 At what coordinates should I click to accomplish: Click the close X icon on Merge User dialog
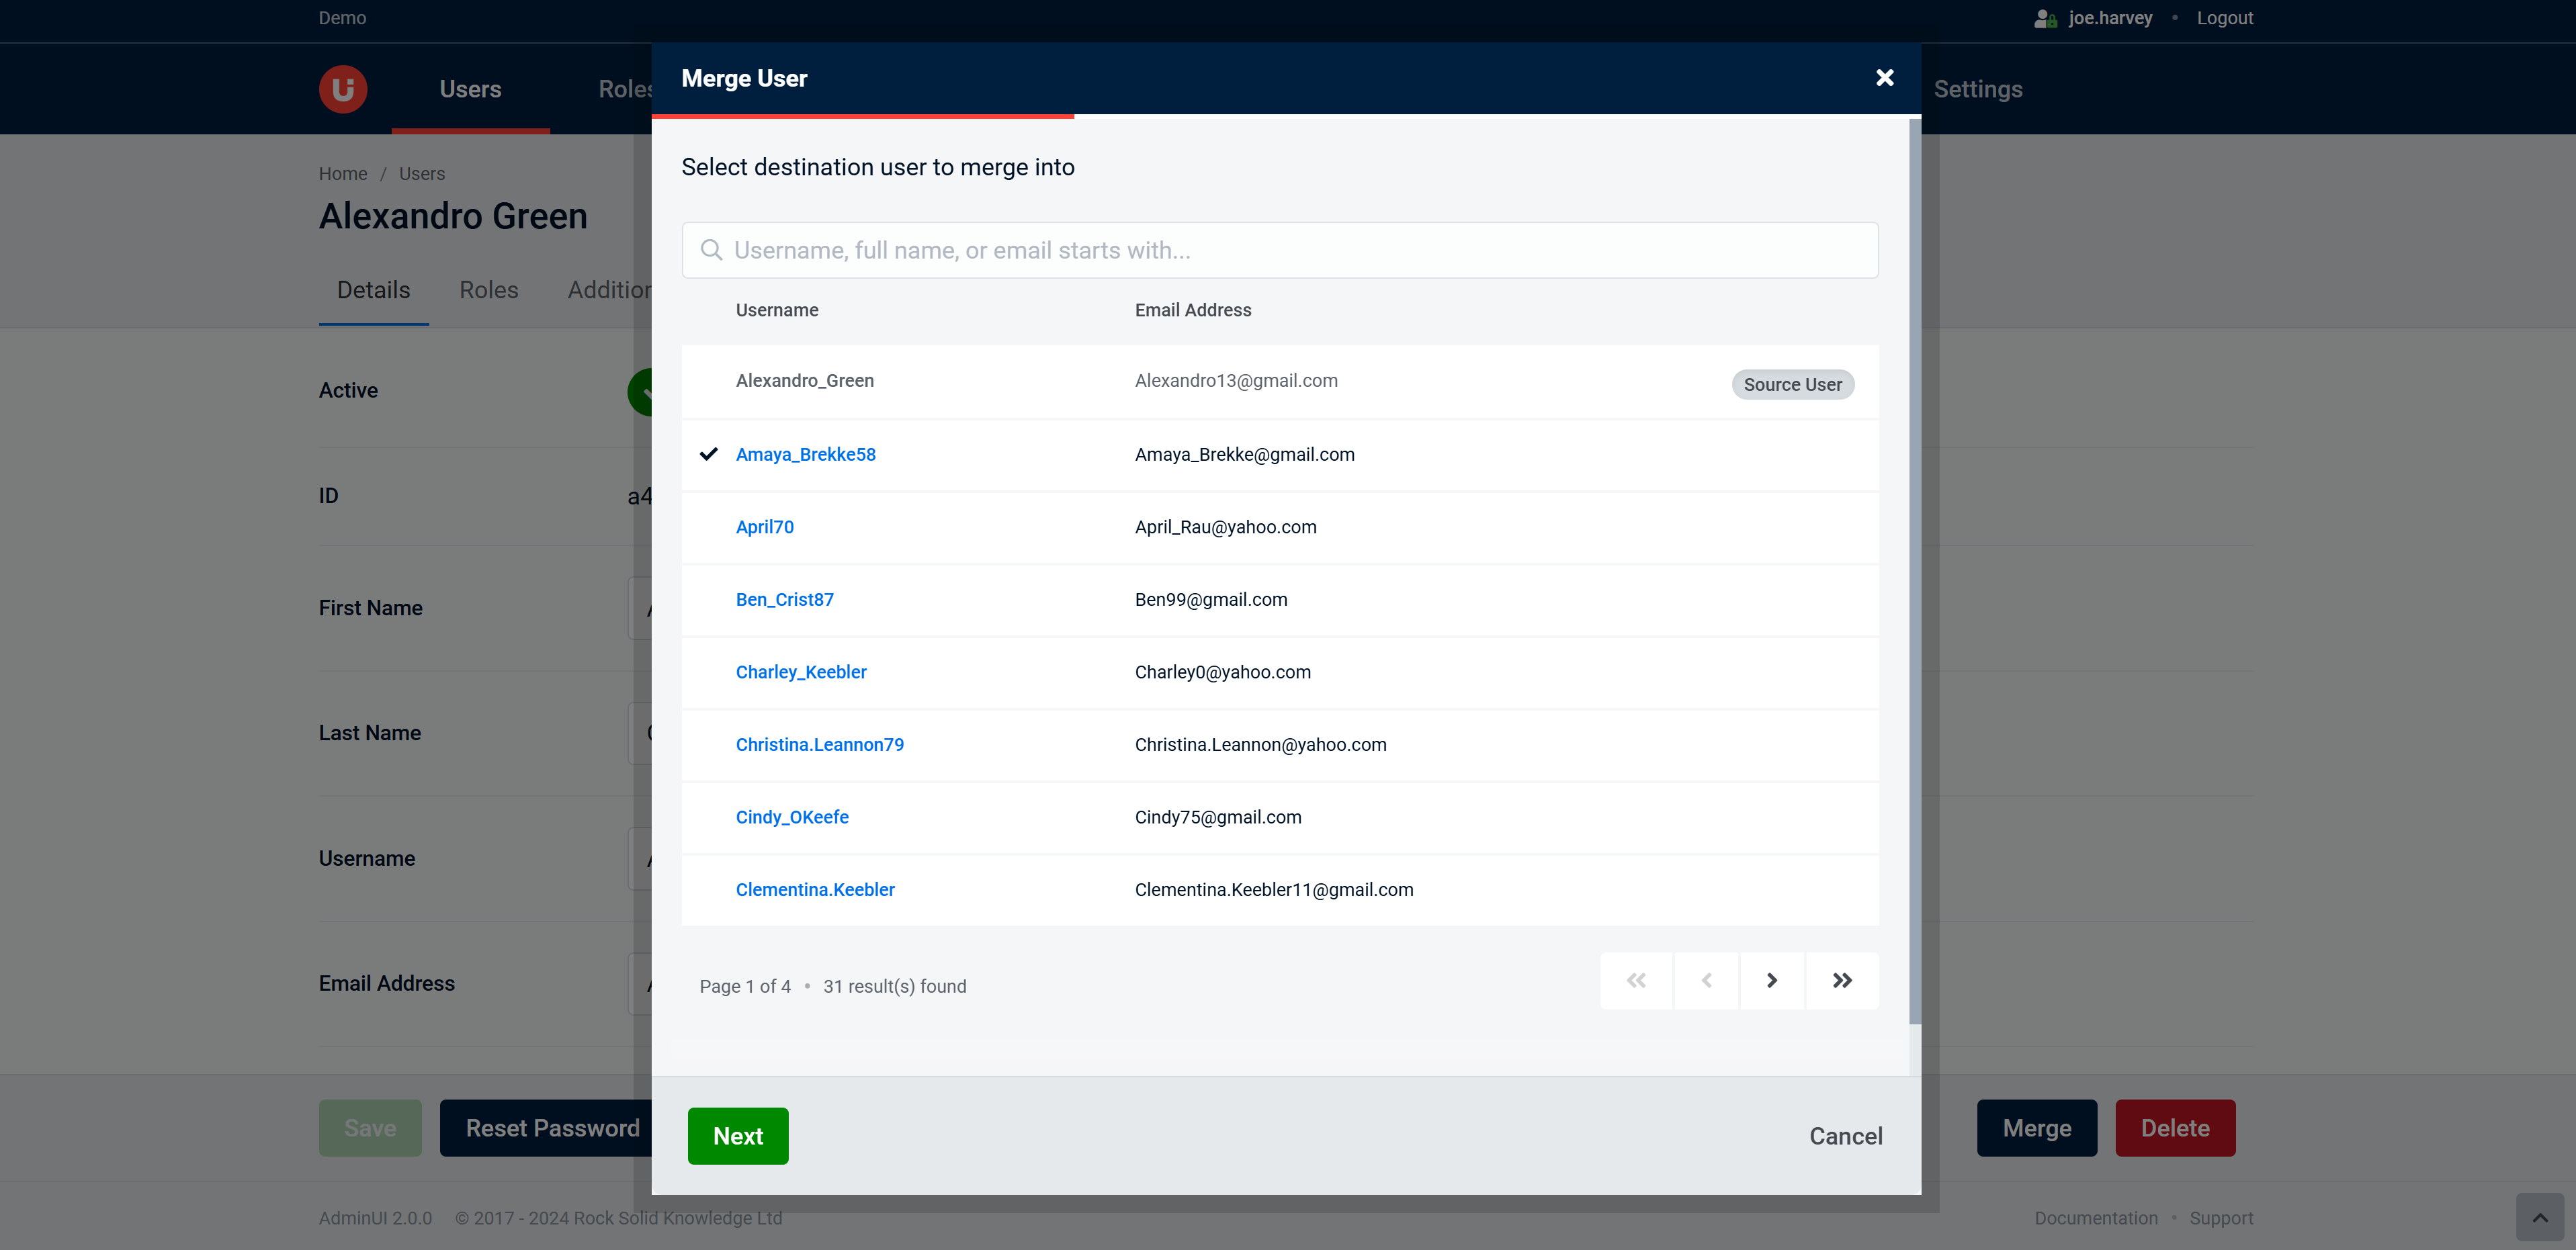[1885, 77]
